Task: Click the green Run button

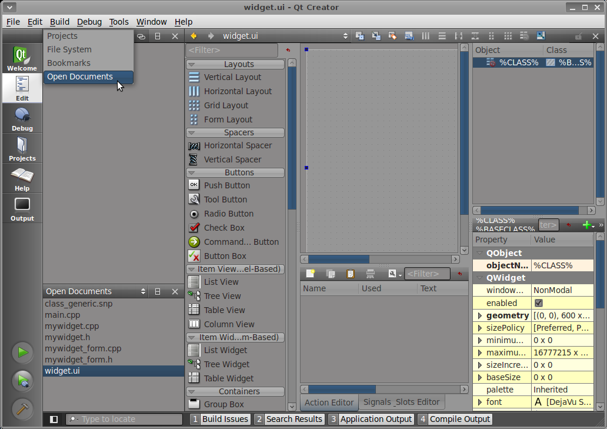Action: tap(22, 352)
